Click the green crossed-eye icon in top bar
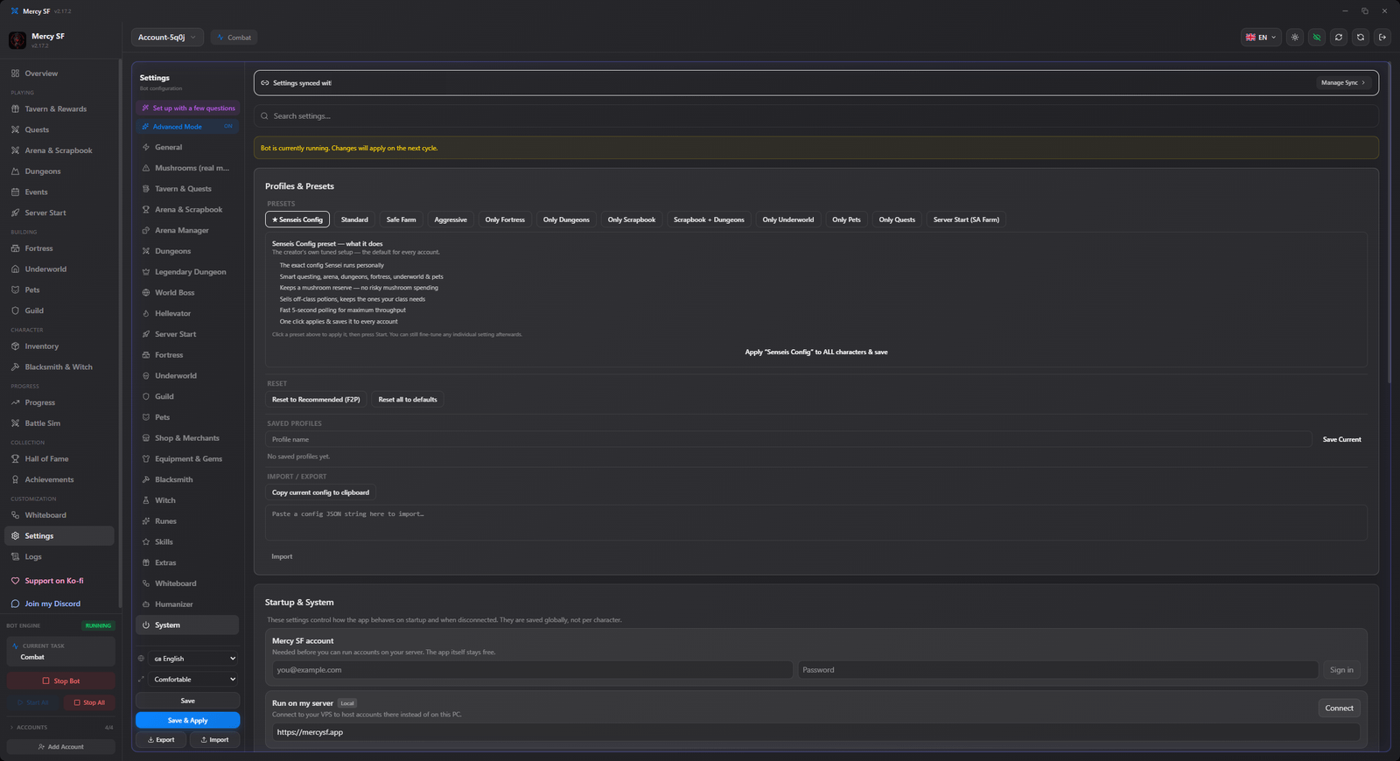Screen dimensions: 1400x761 click(1317, 38)
